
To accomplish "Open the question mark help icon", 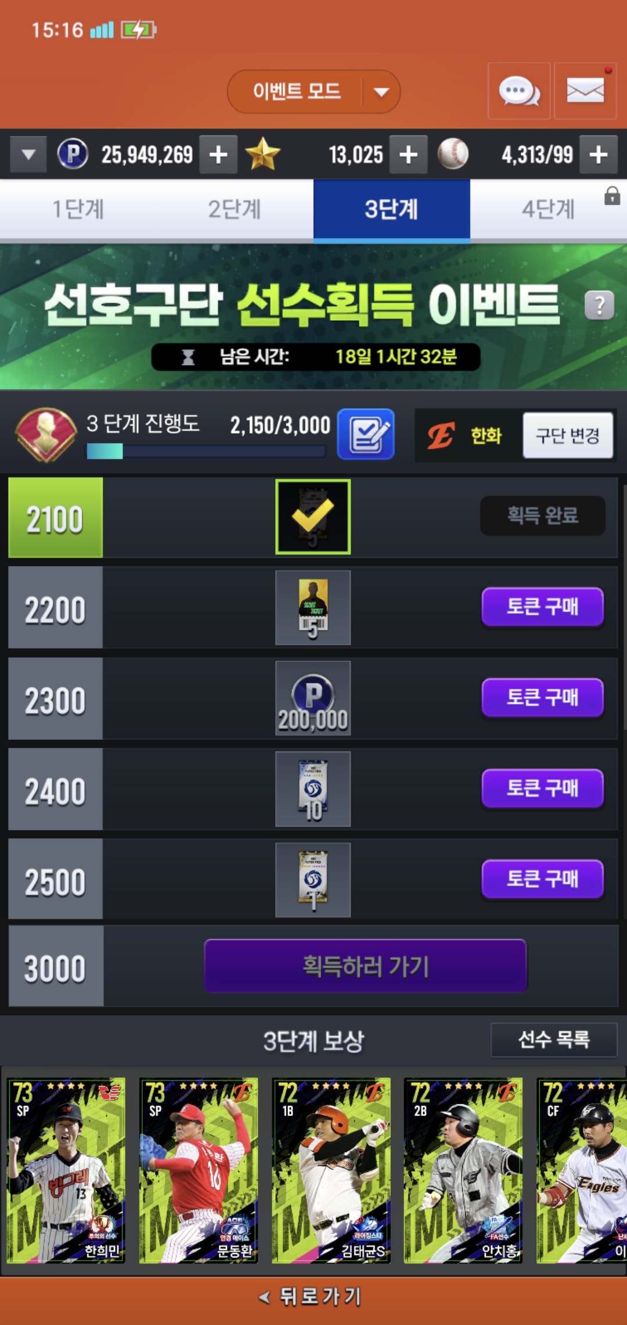I will [599, 305].
